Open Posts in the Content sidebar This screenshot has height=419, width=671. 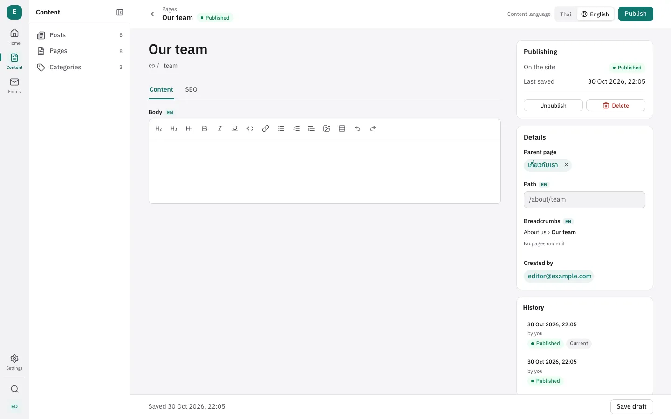tap(80, 35)
